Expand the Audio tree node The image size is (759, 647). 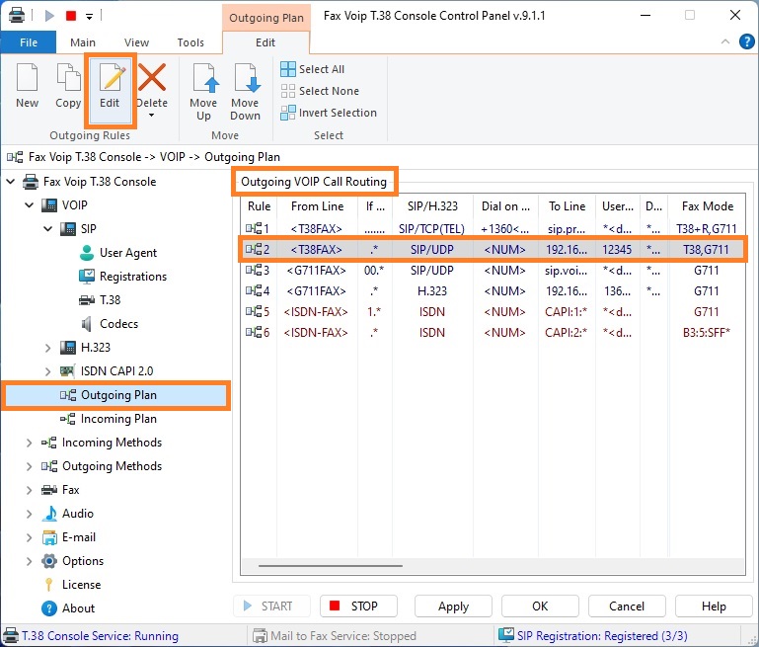29,514
